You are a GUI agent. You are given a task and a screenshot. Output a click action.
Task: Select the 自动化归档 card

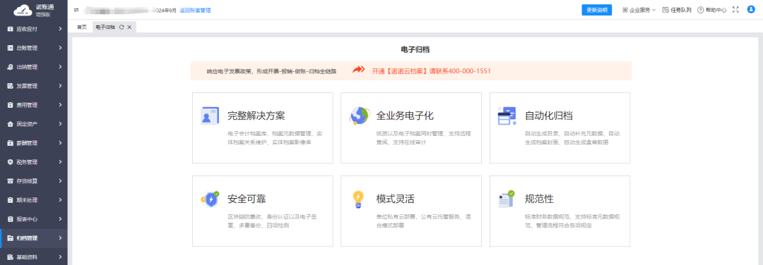tap(560, 128)
